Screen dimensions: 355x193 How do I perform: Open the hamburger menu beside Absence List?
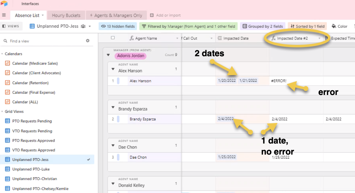(4, 15)
